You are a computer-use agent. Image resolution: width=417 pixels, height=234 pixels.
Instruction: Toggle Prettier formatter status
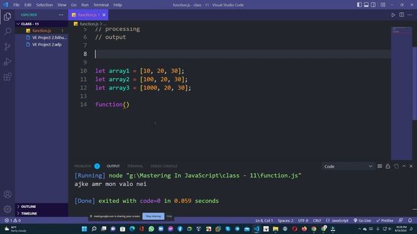[384, 220]
